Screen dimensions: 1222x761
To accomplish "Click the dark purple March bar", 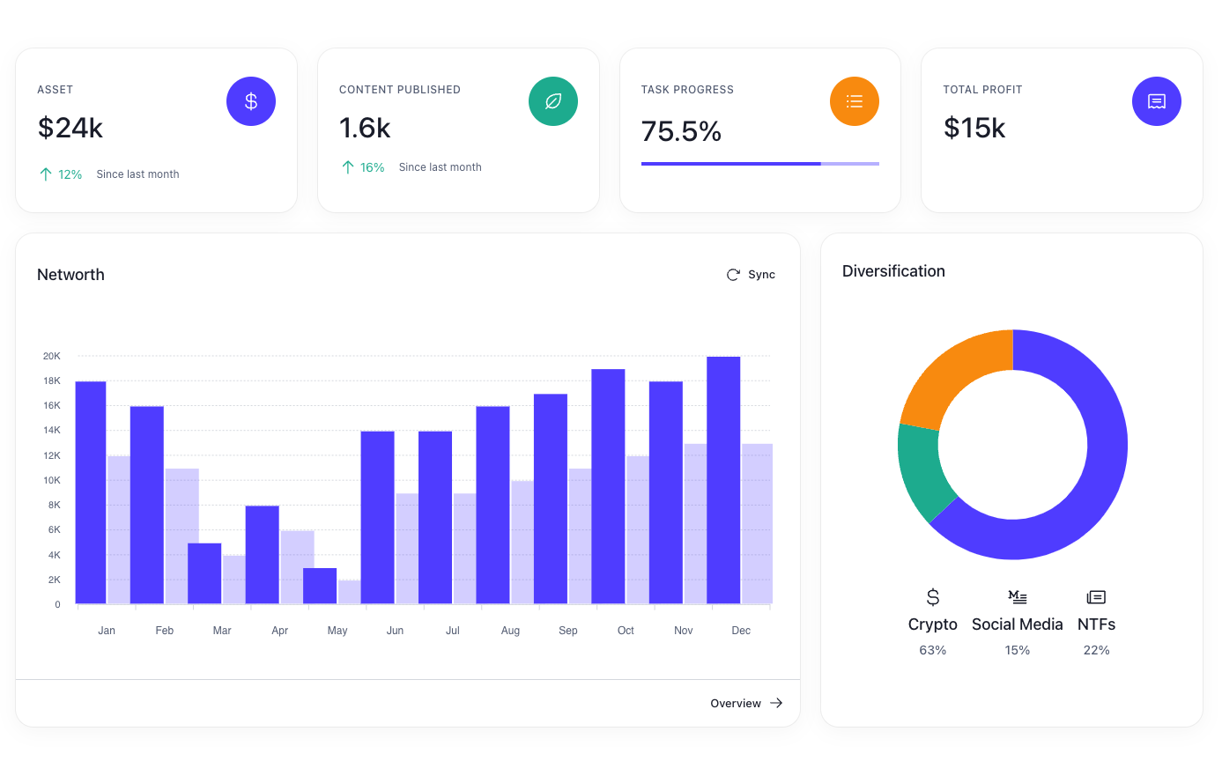I will pos(204,573).
